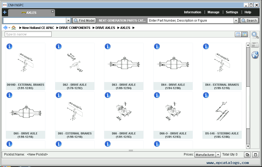Open the news side panel icon
The width and height of the screenshot is (262, 167).
click(x=255, y=45)
